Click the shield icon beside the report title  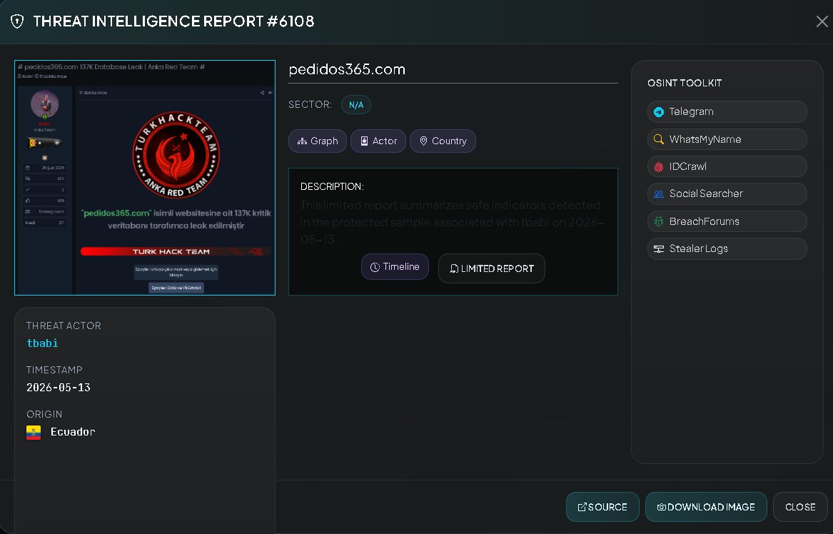pyautogui.click(x=17, y=21)
